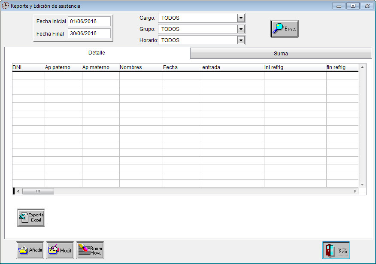Click the grid's scroll right arrow
The height and width of the screenshot is (264, 376).
click(x=355, y=191)
